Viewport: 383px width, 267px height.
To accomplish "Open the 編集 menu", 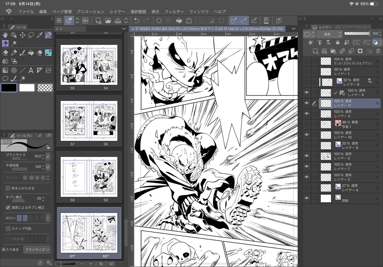I will pos(43,11).
